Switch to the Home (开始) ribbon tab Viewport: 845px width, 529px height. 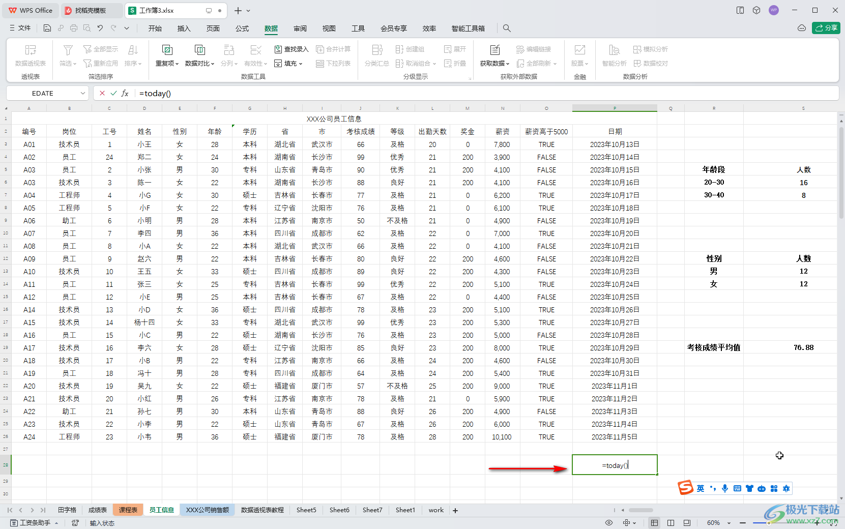(x=155, y=28)
